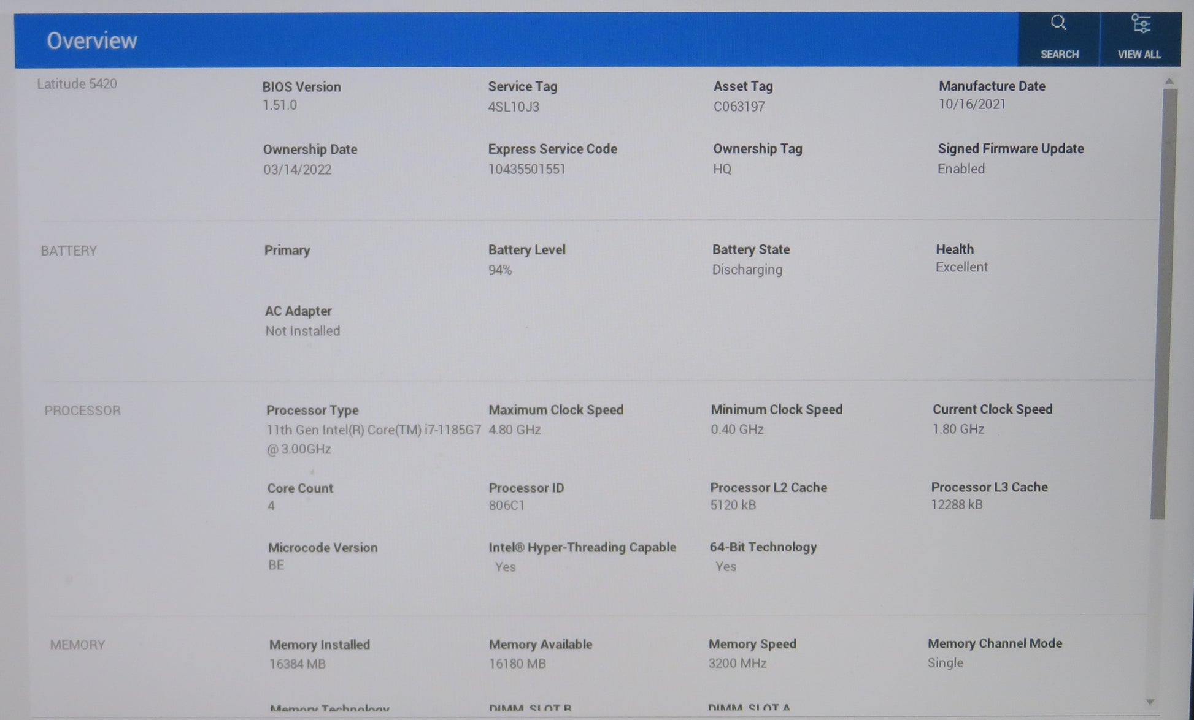Click the Signed Firmware Update Enabled value
The width and height of the screenshot is (1194, 720).
tap(961, 169)
